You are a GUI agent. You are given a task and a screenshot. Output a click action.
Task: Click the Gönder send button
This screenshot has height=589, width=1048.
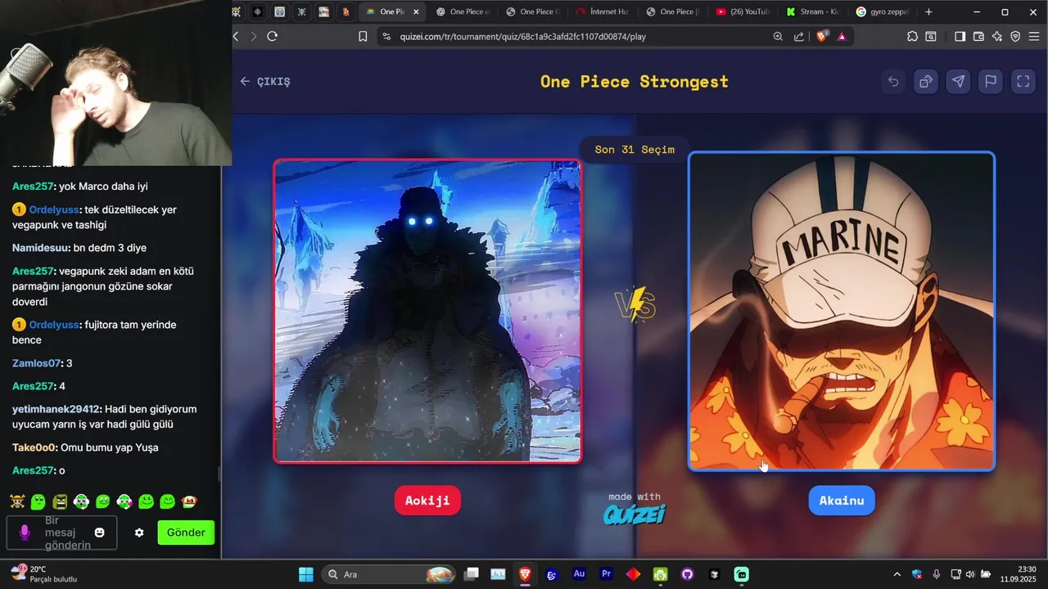tap(186, 533)
